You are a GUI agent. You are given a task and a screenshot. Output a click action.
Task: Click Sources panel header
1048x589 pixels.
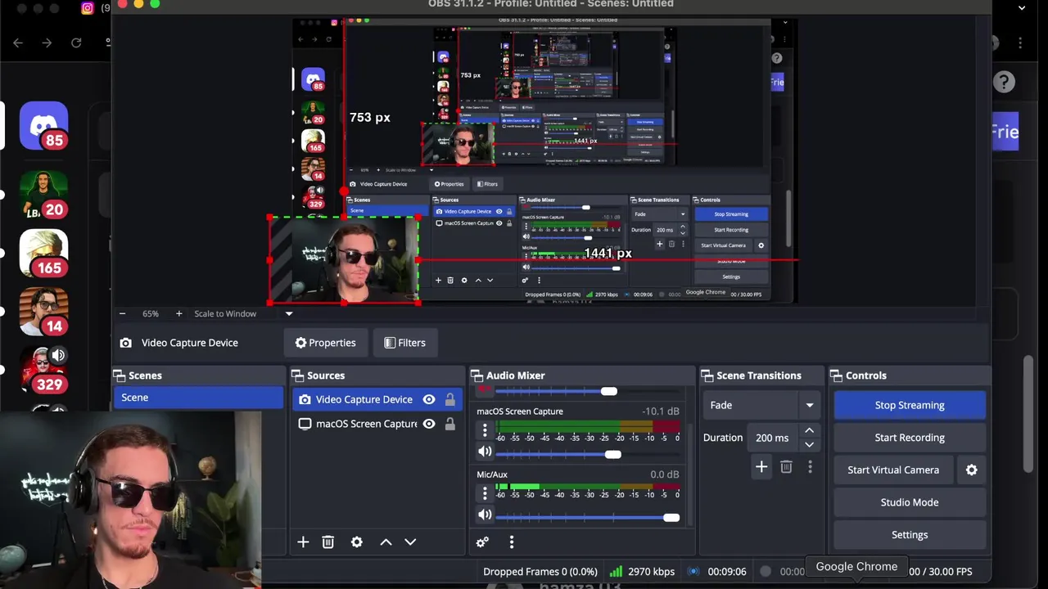coord(377,375)
